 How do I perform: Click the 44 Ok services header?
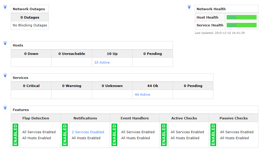153,86
